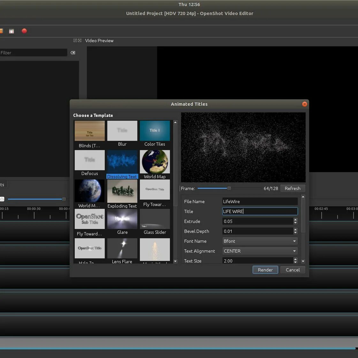Click the red Export Video record icon

tap(24, 31)
